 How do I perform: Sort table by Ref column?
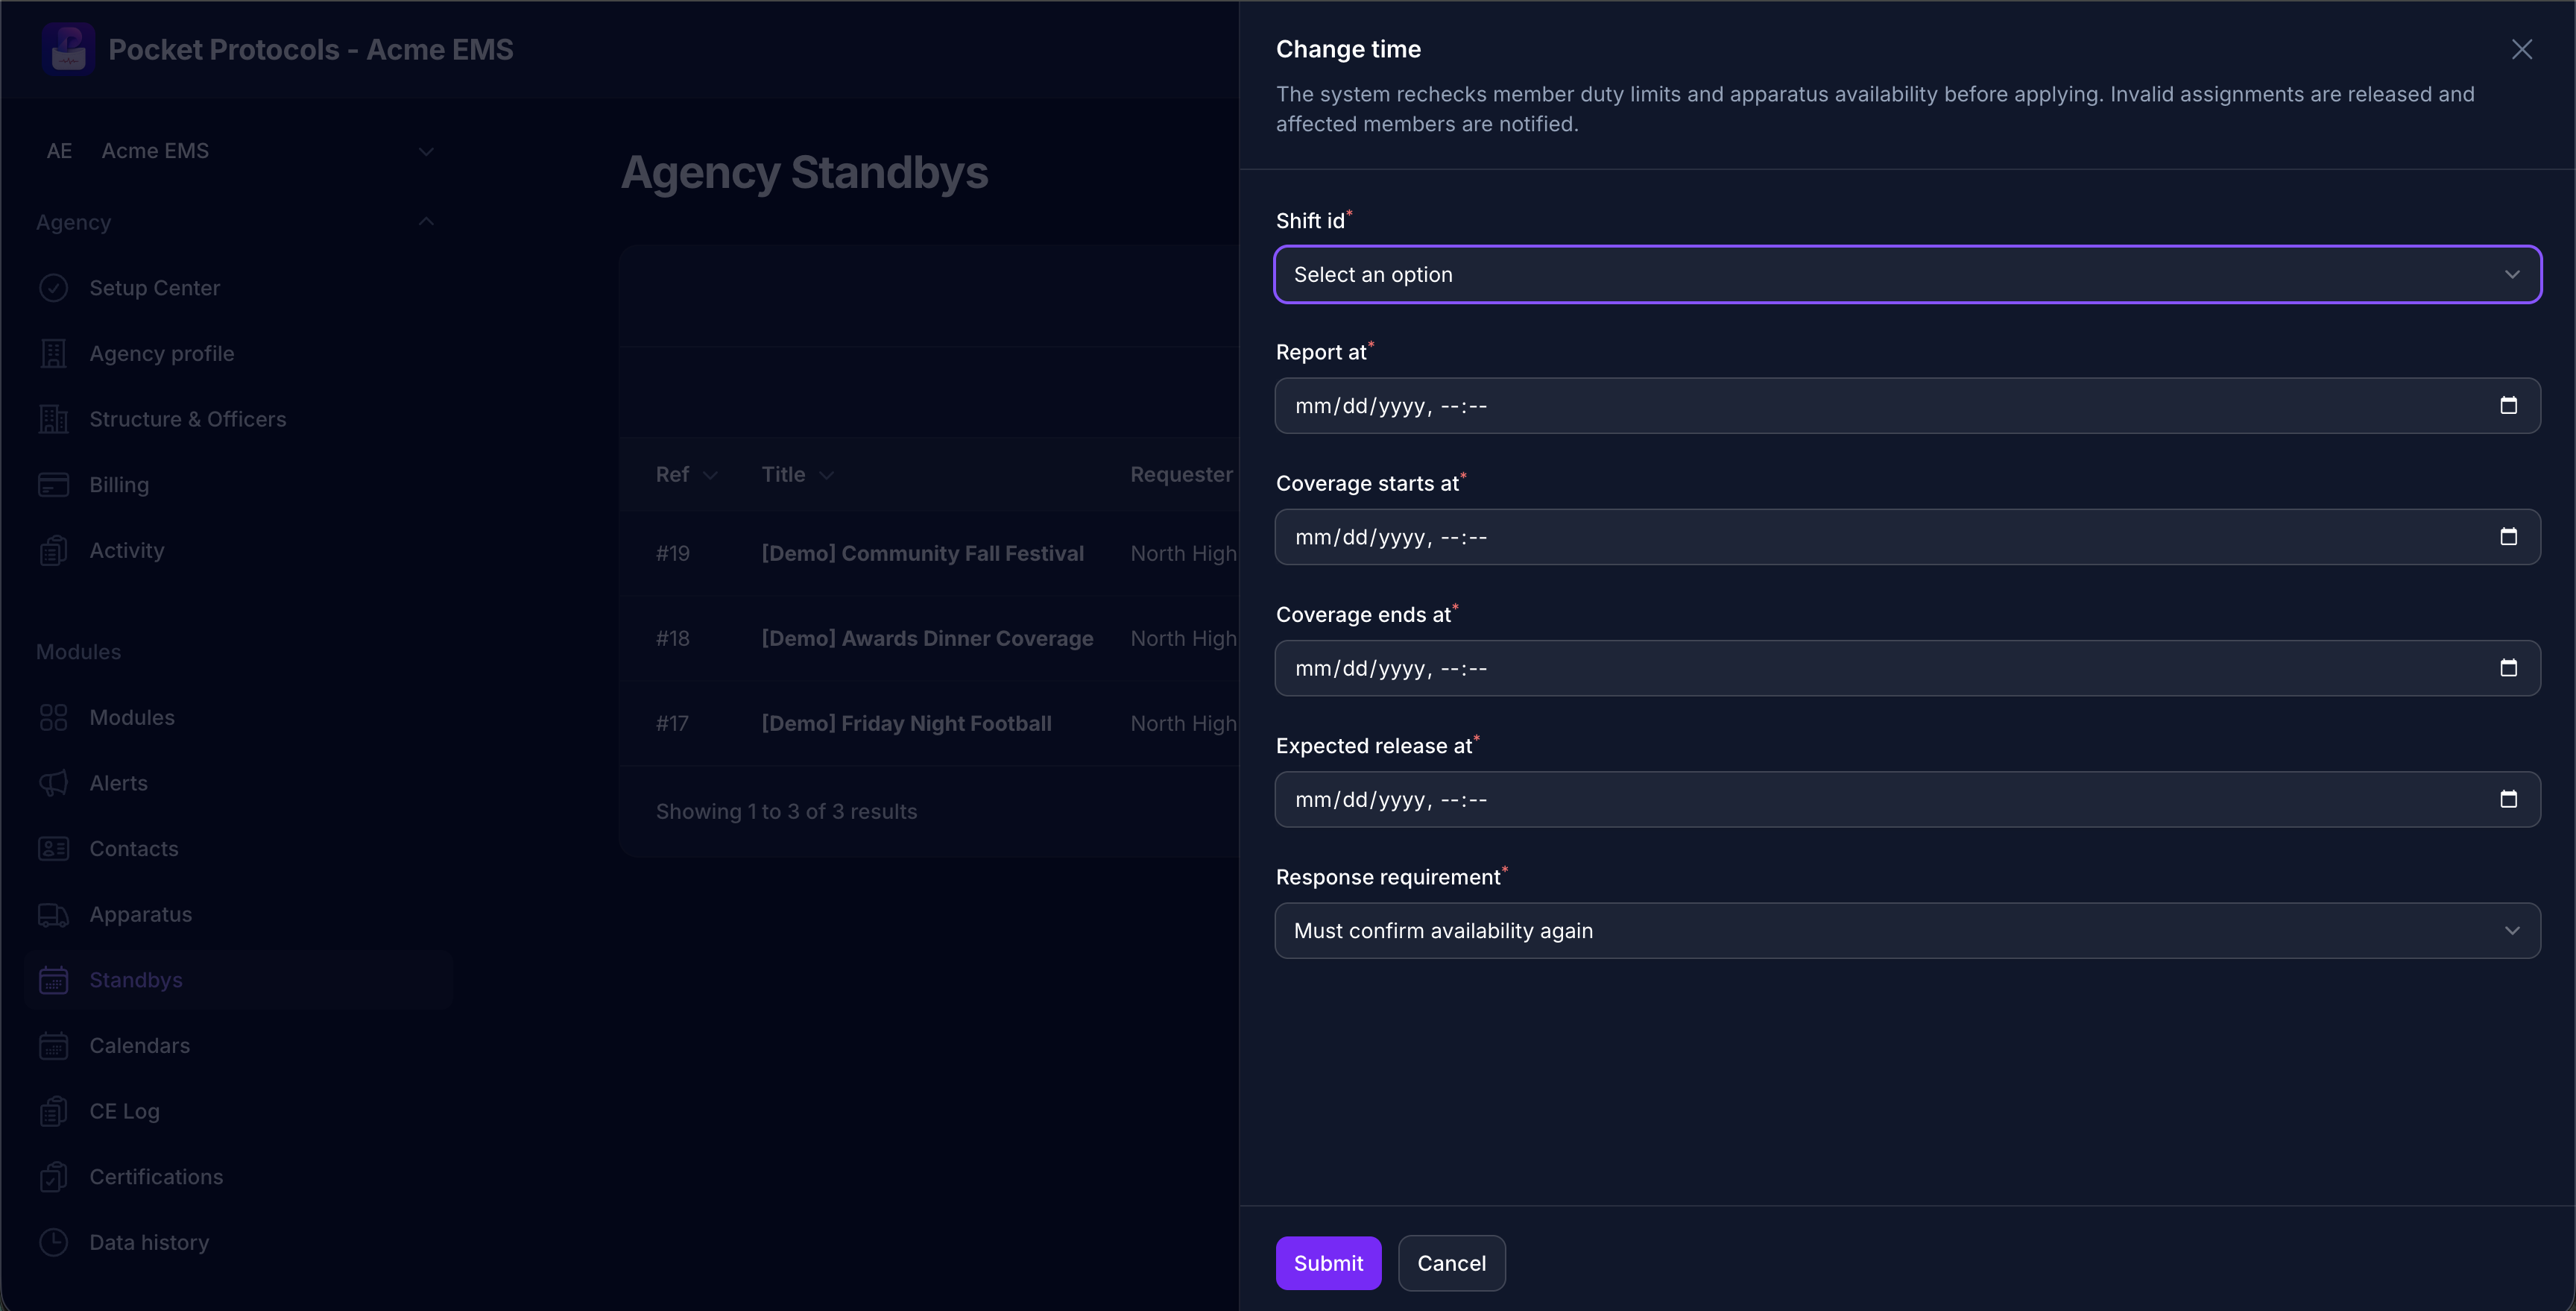(686, 474)
